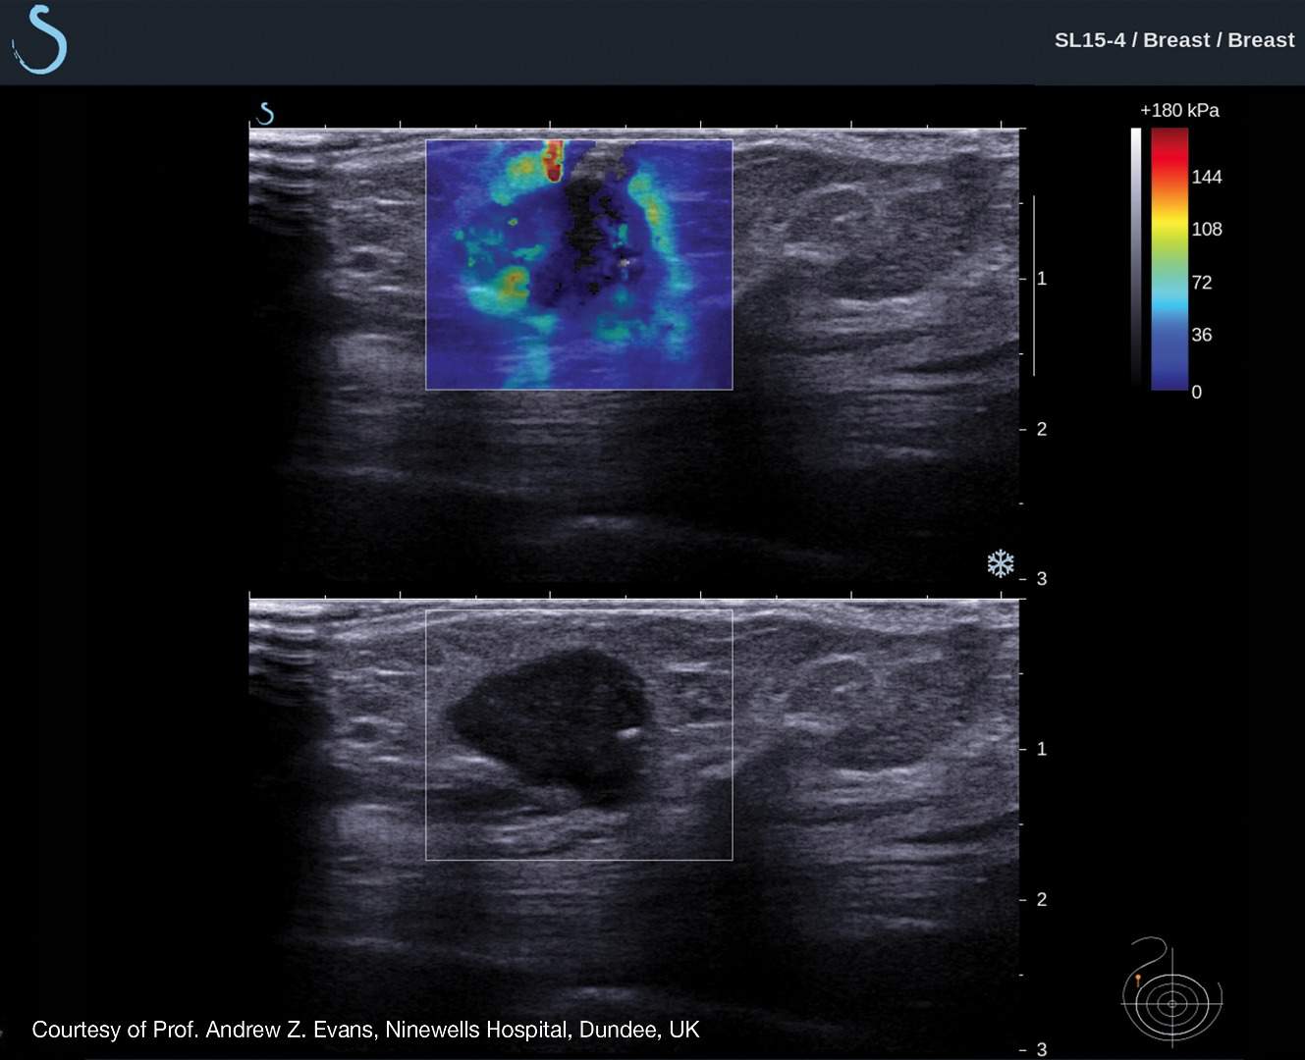Click the 1 cm depth marker of lower image

pos(1041,749)
